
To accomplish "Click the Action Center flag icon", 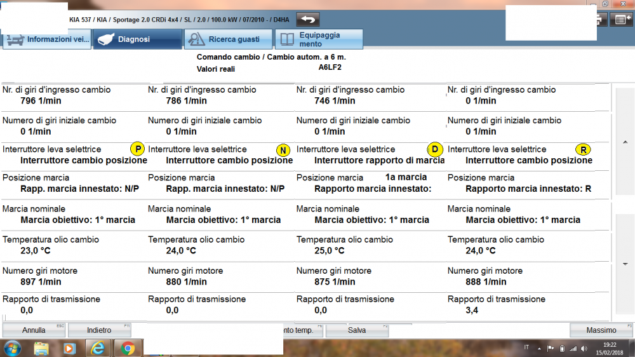I will coord(551,349).
